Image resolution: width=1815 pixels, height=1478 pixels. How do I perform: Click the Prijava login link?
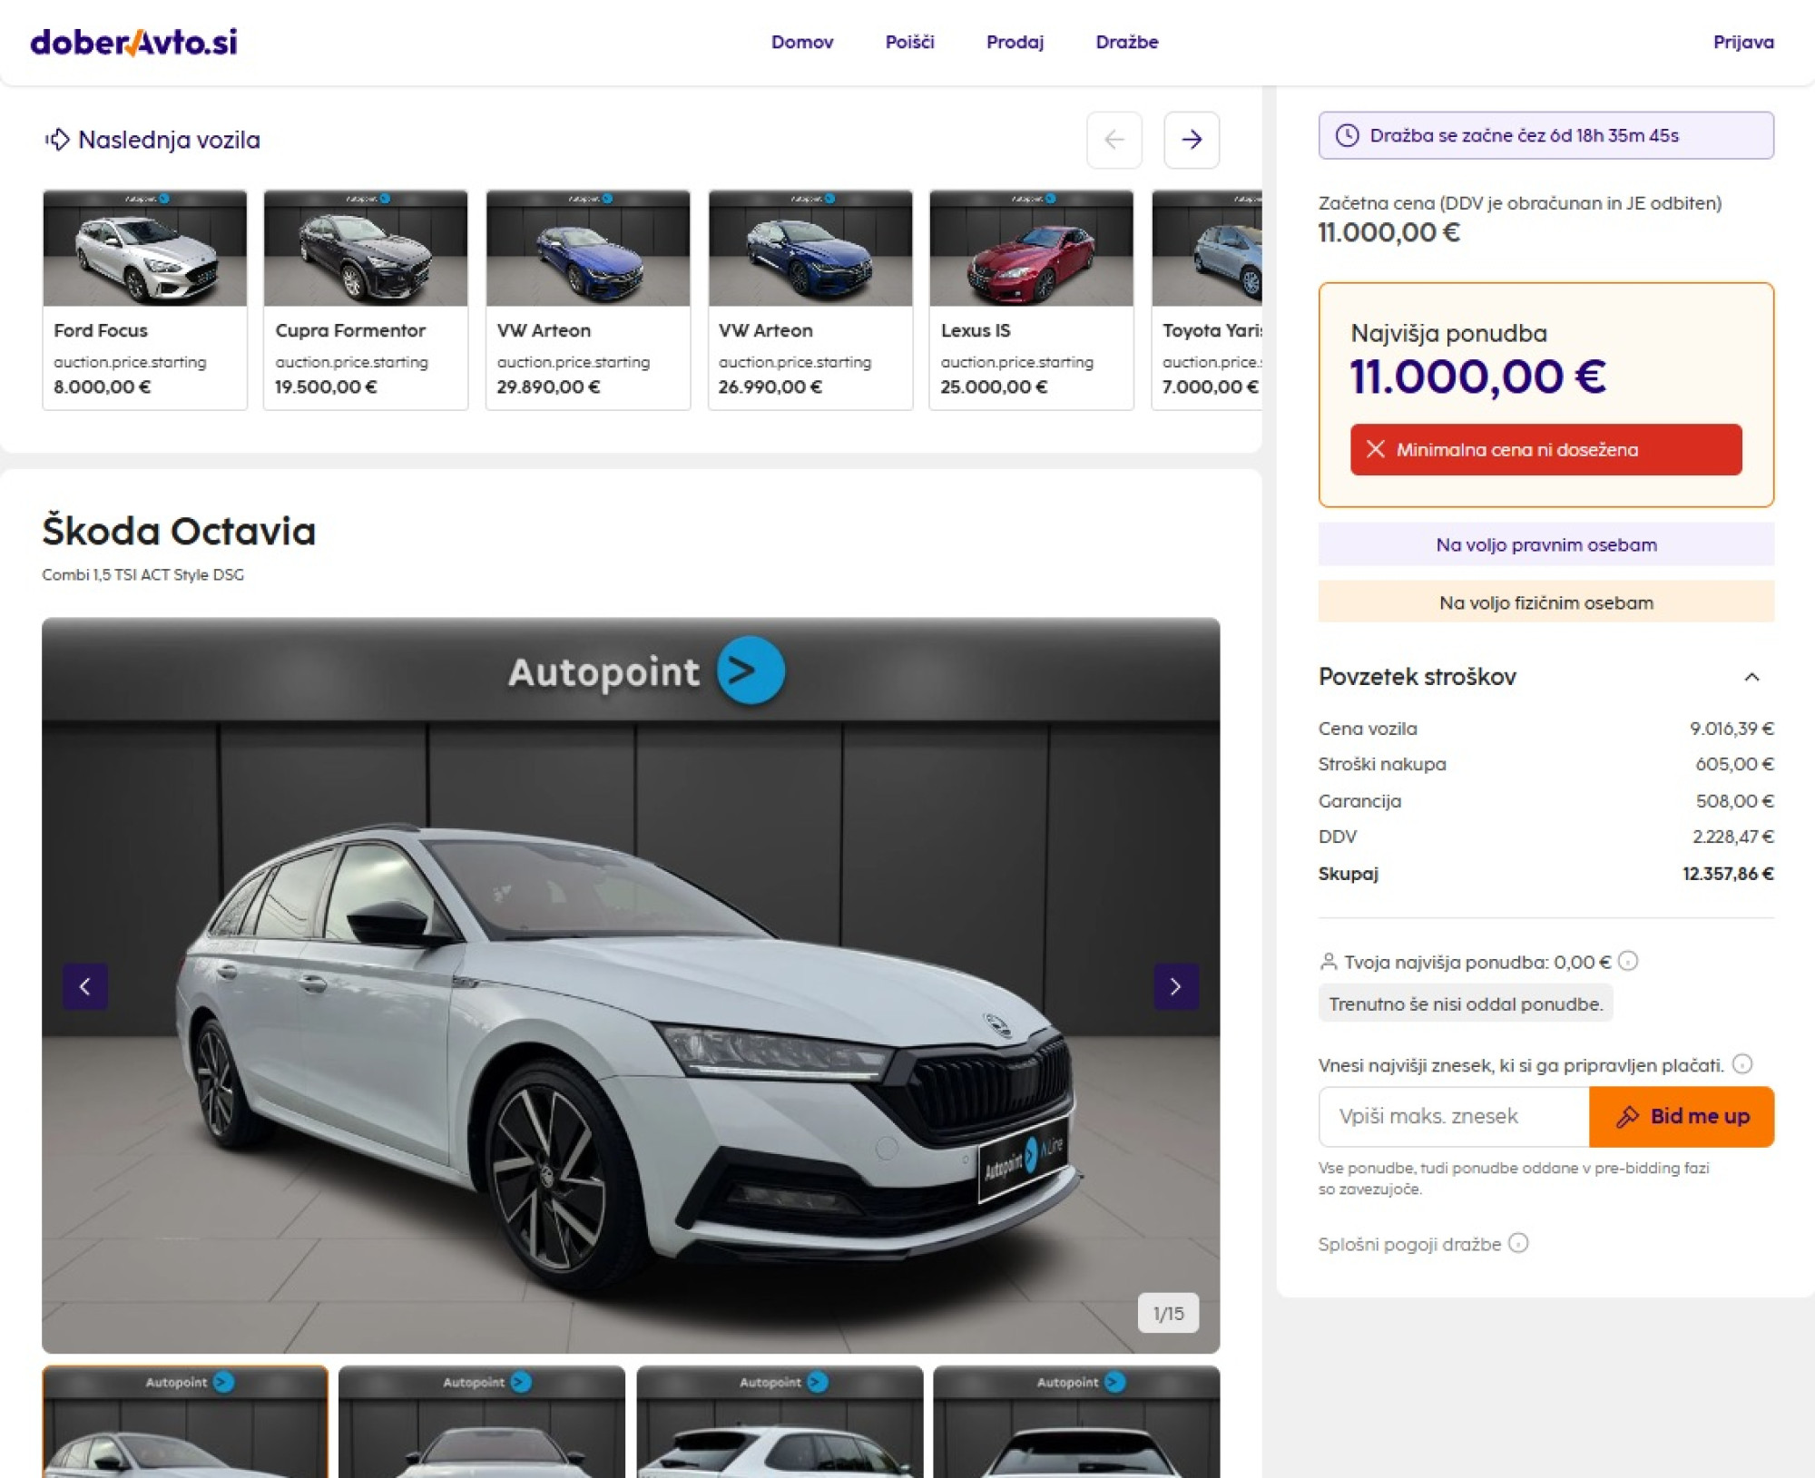(1742, 42)
